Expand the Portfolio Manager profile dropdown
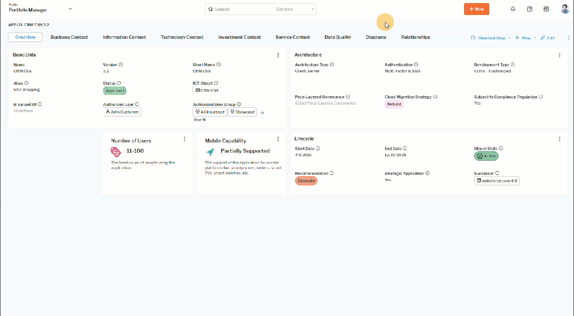The image size is (574, 316). 71,9
